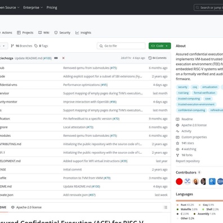Screen dimensions: 223x223
Task: Select the trusted-computing topic tag
Action: click(189, 99)
